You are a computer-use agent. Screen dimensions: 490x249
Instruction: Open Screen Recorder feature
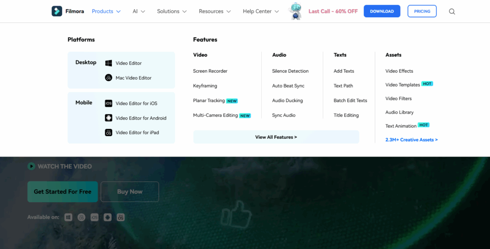click(x=210, y=71)
